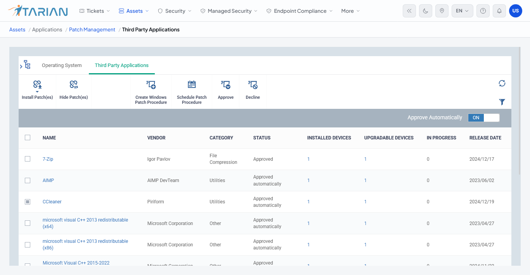
Task: Select the 7-Zip row checkbox
Action: [28, 159]
